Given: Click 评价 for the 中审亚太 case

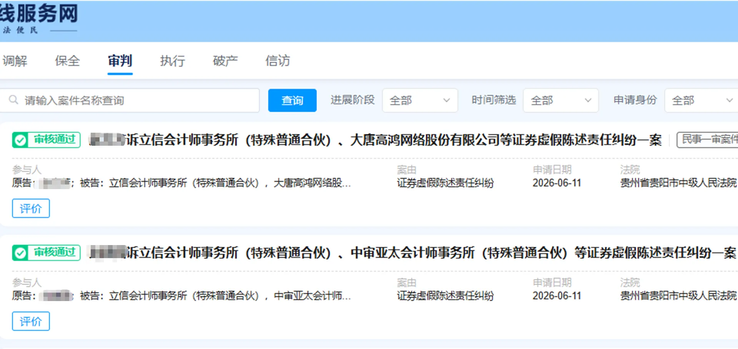Looking at the screenshot, I should click(x=31, y=321).
